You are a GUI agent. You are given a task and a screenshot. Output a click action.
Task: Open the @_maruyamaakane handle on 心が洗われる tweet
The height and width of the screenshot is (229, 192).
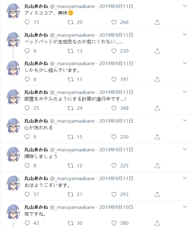pyautogui.click(x=72, y=121)
